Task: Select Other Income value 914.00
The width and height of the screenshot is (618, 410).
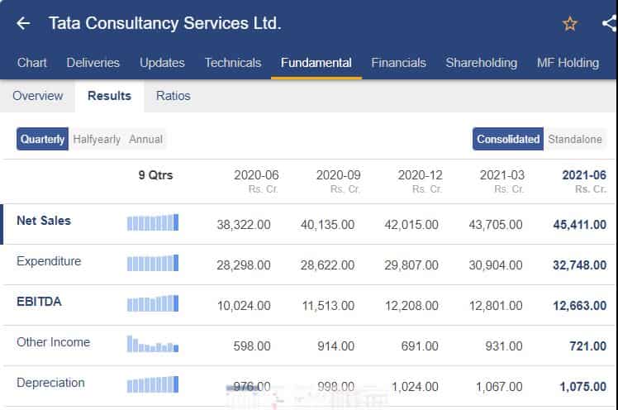Action: (x=335, y=346)
